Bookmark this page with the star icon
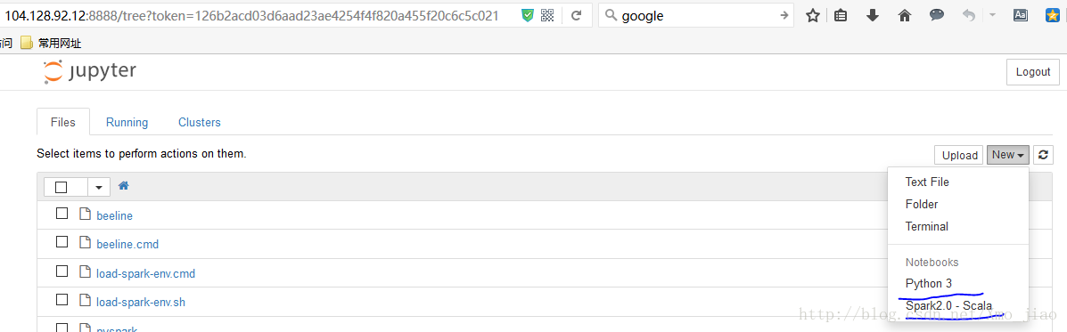The image size is (1067, 332). pyautogui.click(x=812, y=16)
